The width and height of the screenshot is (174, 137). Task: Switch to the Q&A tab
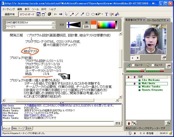29,128
